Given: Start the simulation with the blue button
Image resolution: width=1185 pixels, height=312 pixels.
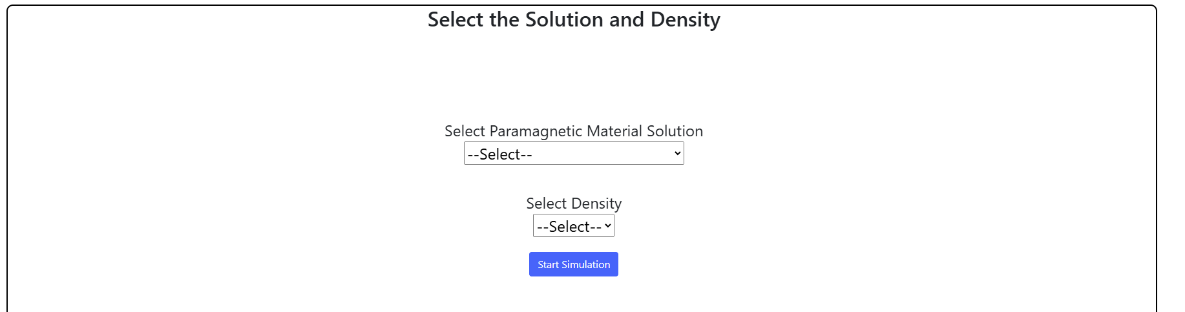Looking at the screenshot, I should (573, 264).
